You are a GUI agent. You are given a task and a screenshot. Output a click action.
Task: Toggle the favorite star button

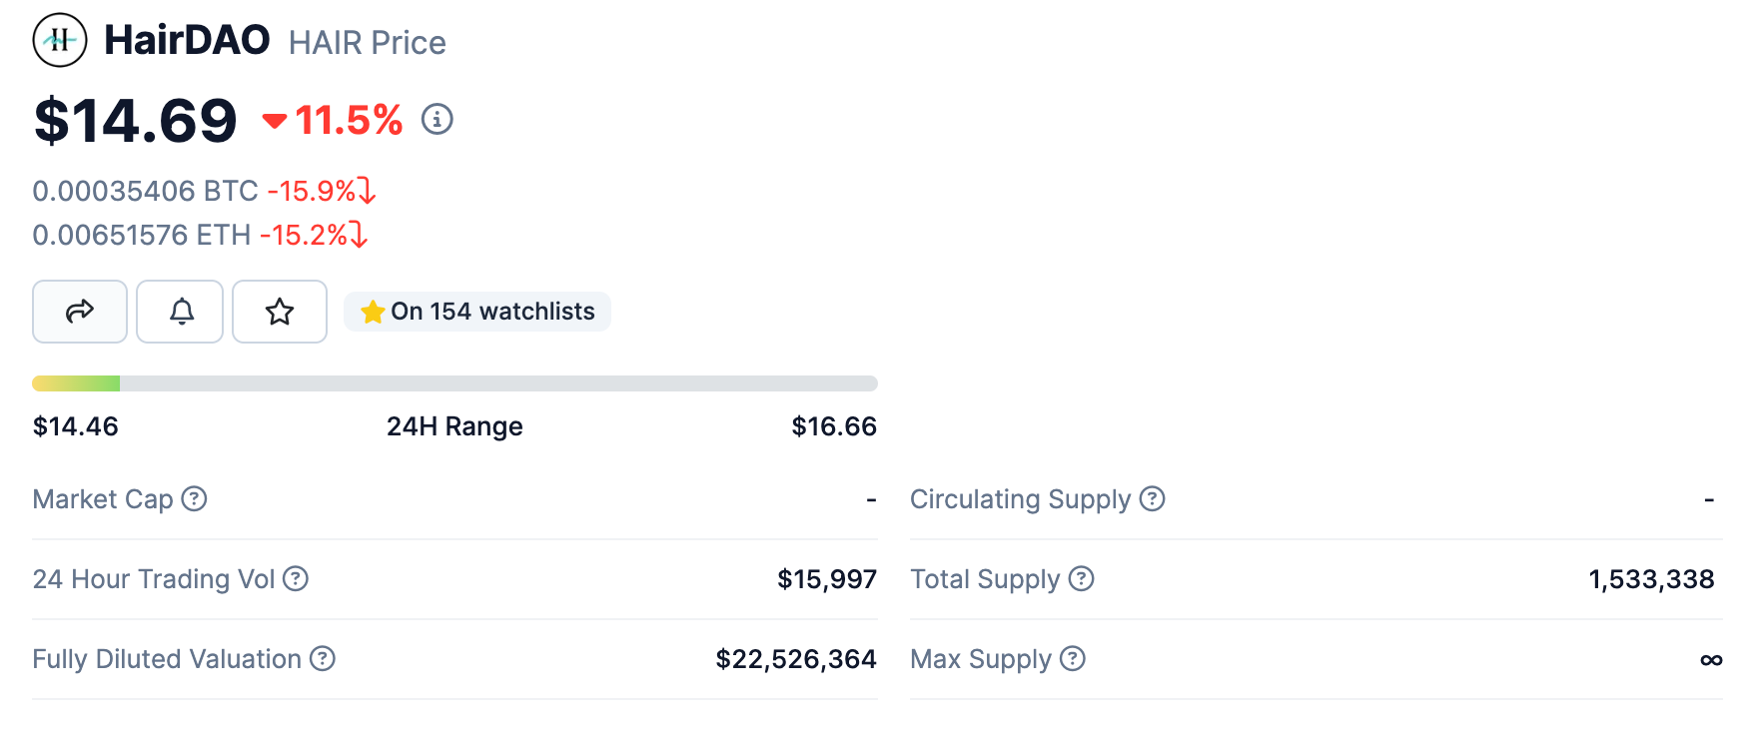coord(280,312)
